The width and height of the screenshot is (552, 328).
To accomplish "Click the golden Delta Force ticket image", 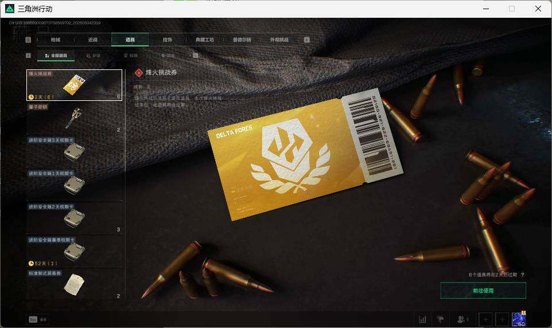I will 305,154.
